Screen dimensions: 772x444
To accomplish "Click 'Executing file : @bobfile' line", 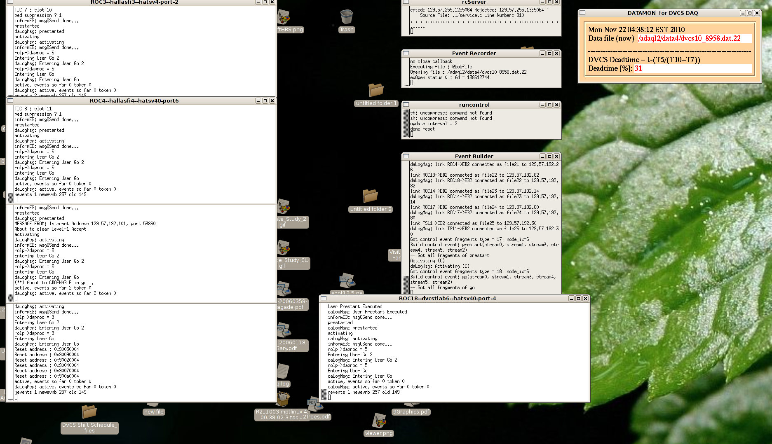I will [x=441, y=67].
